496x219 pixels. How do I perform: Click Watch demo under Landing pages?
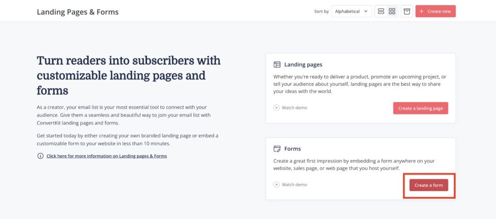coord(294,108)
